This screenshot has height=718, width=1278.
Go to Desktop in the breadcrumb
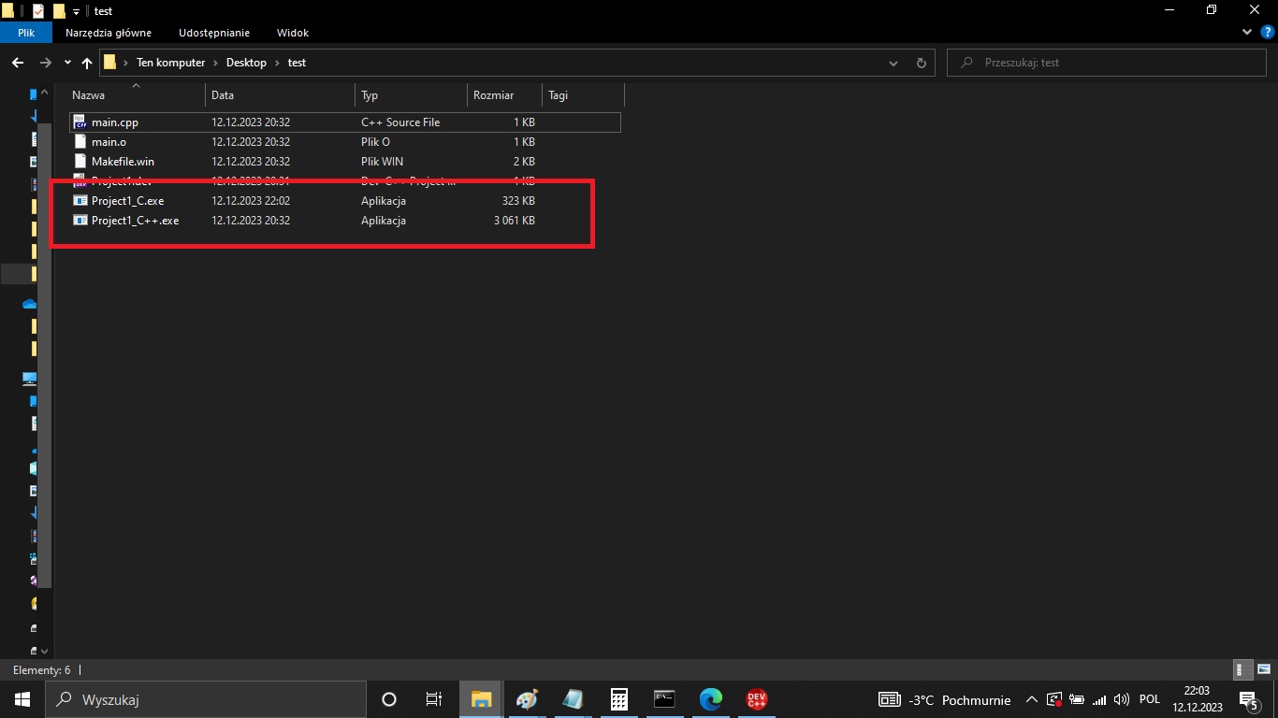[x=246, y=63]
